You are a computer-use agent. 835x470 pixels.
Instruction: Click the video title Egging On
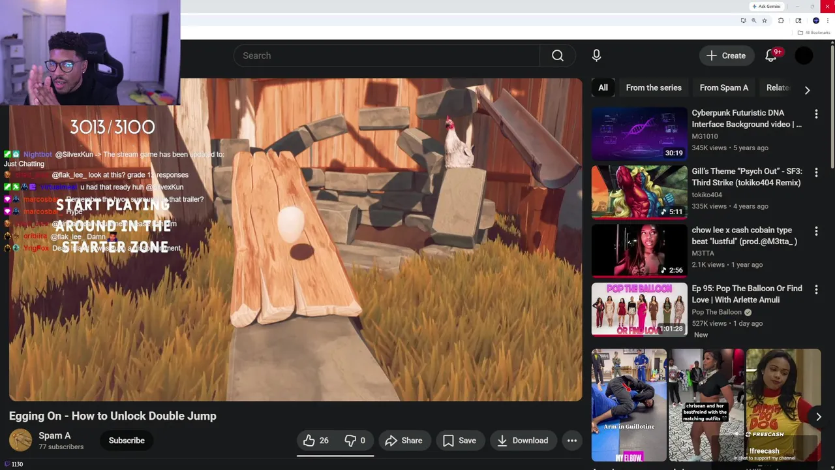(113, 416)
